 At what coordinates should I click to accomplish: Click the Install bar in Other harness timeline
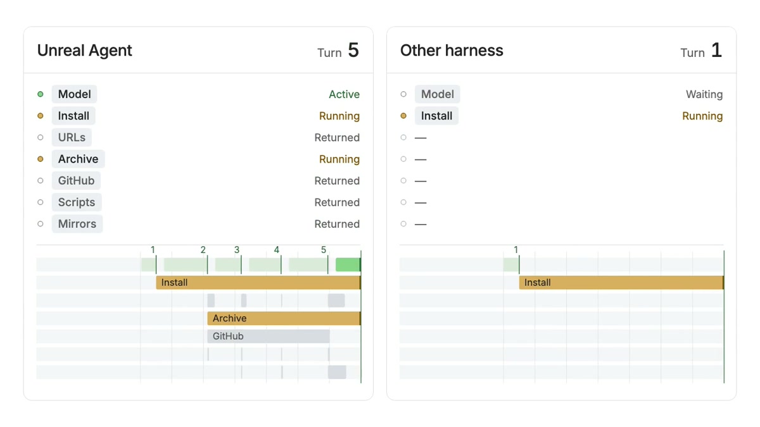tap(621, 283)
